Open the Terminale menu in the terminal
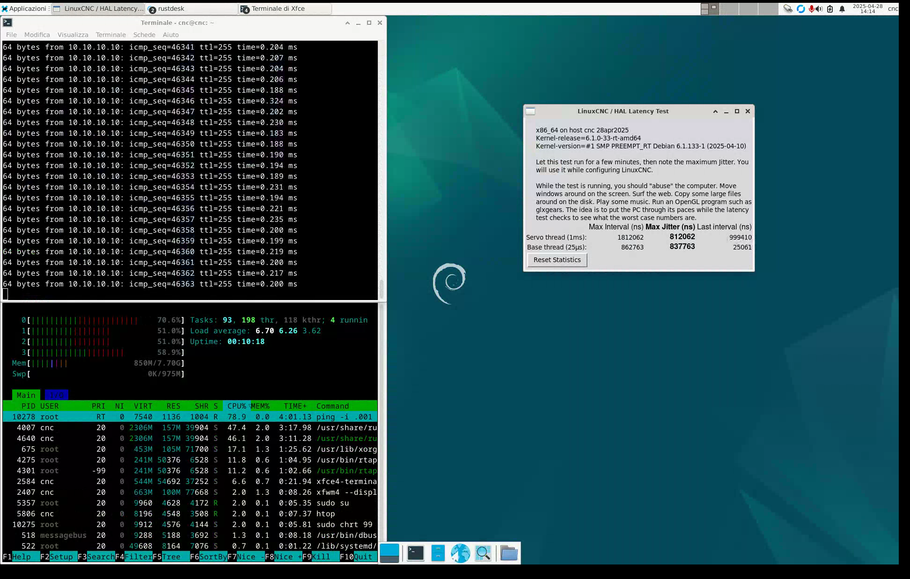This screenshot has height=579, width=910. point(110,35)
